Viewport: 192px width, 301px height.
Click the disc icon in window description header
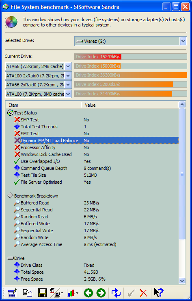[11, 22]
